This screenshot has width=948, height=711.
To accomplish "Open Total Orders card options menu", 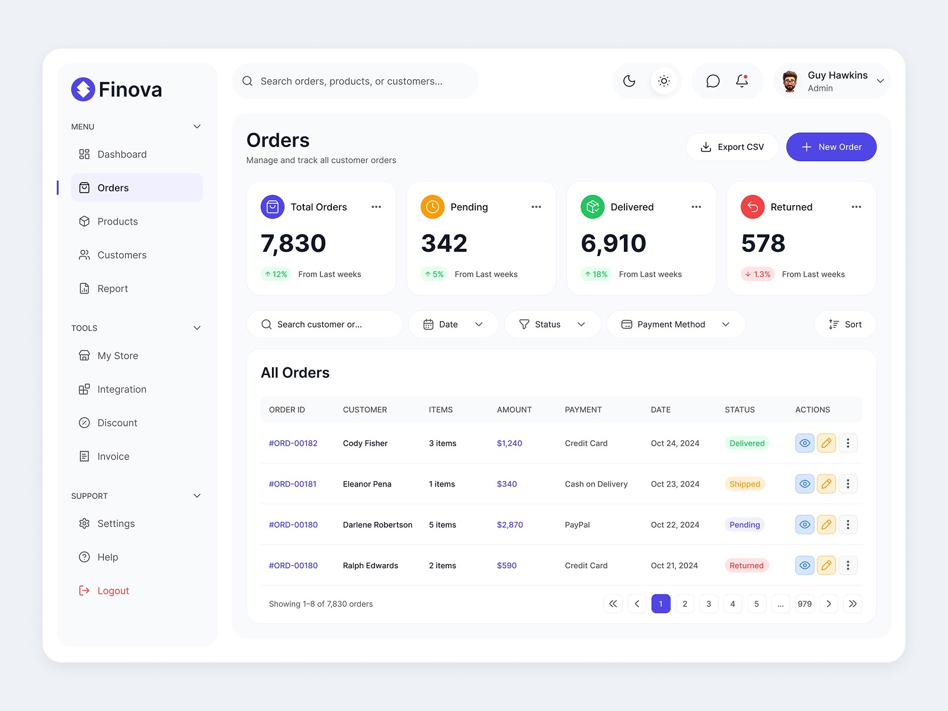I will click(376, 207).
